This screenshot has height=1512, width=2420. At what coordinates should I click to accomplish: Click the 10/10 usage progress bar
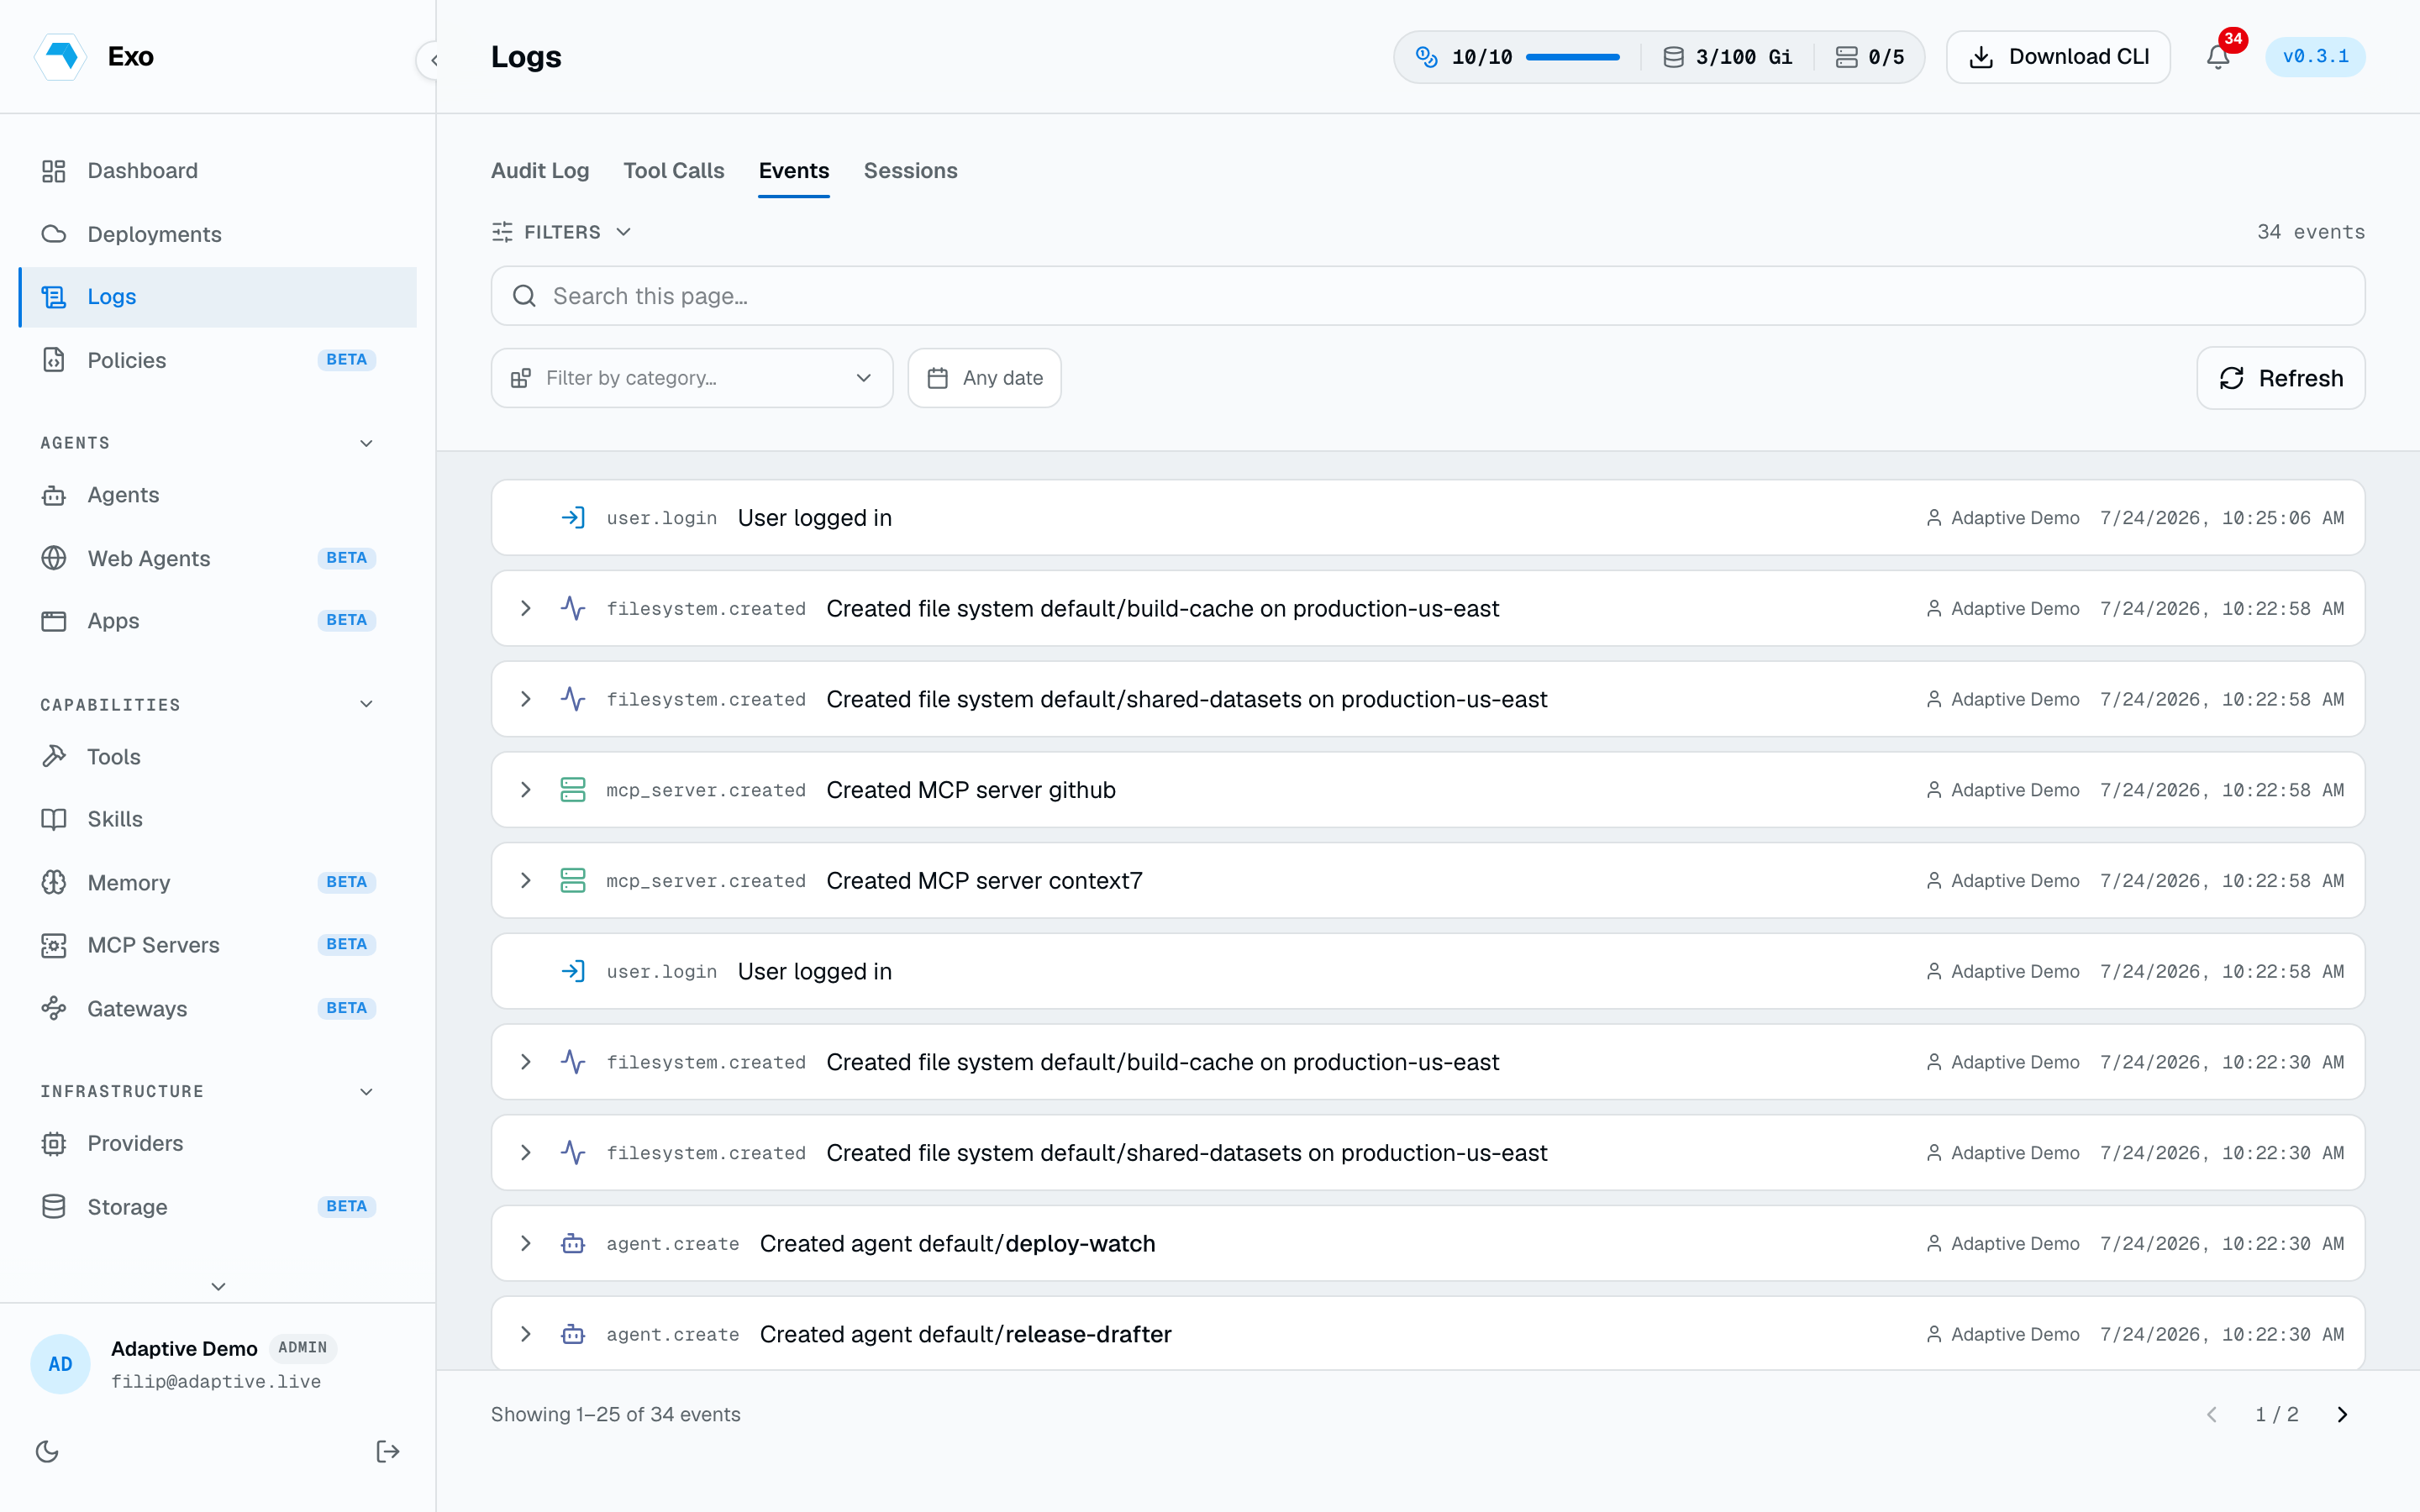(x=1572, y=57)
